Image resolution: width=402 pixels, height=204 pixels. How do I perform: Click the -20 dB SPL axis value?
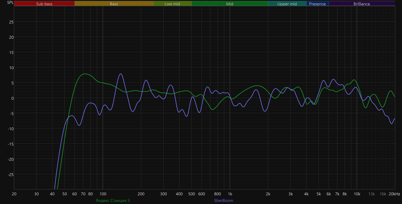point(11,159)
